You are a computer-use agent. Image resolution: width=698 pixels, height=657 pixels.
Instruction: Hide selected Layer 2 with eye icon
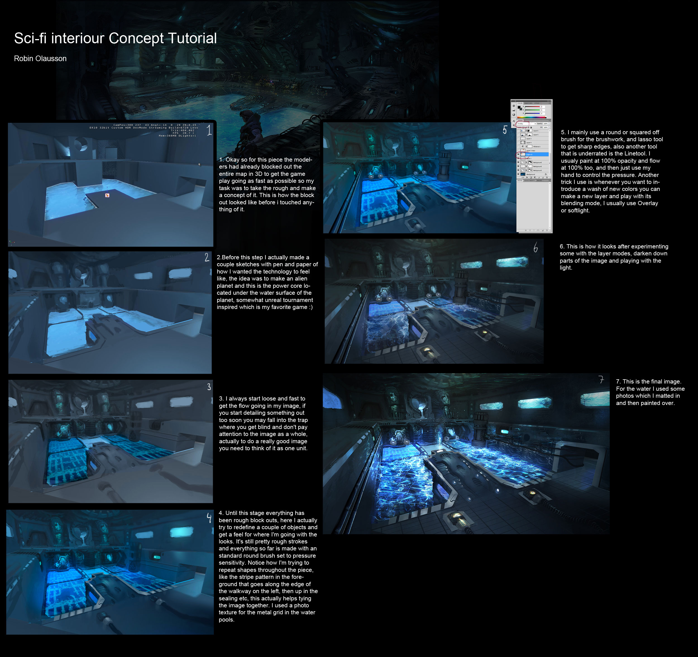[518, 154]
